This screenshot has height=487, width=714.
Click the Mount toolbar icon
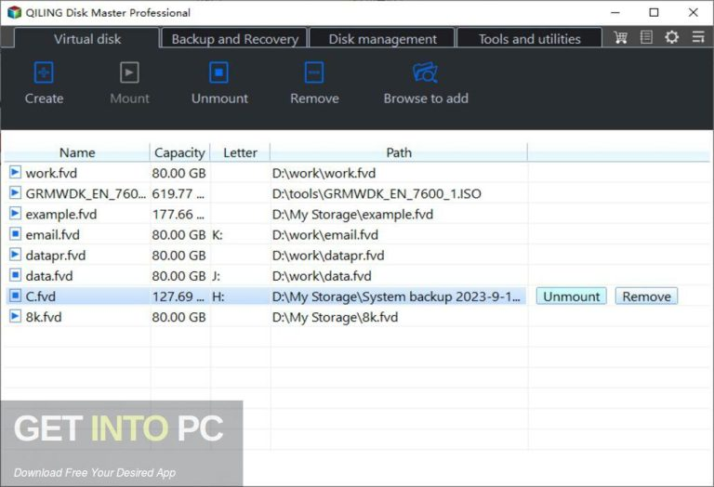pos(129,72)
